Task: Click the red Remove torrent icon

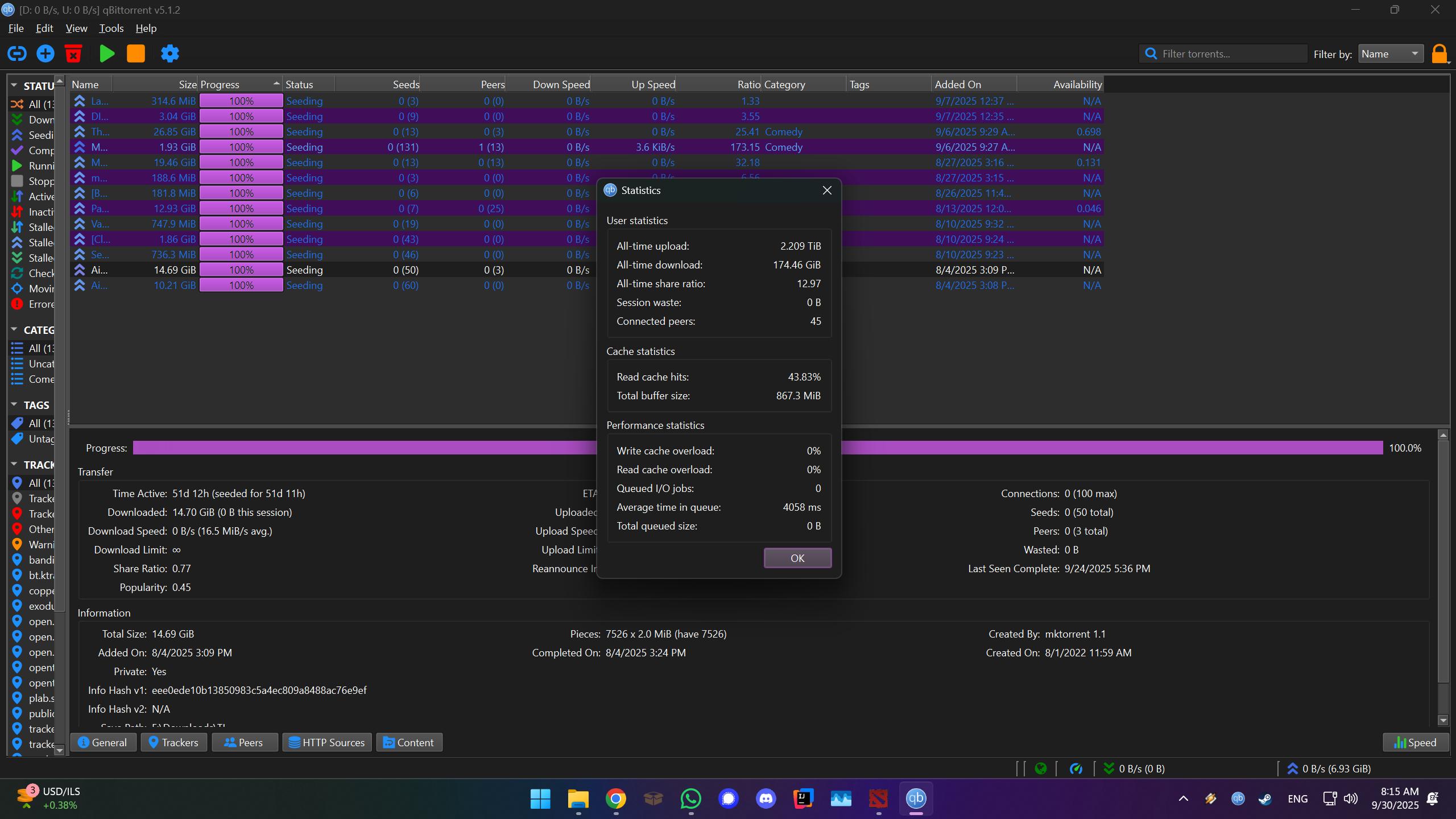Action: tap(73, 53)
